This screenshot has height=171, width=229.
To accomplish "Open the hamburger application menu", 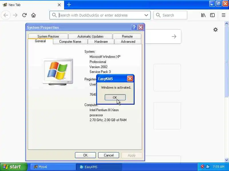I will point(224,15).
